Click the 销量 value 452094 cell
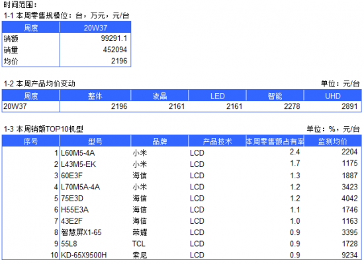 (x=95, y=49)
